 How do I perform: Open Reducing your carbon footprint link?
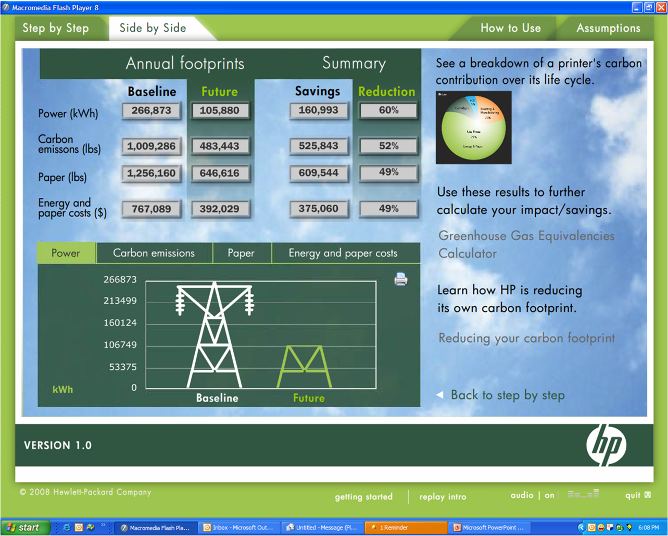click(526, 338)
